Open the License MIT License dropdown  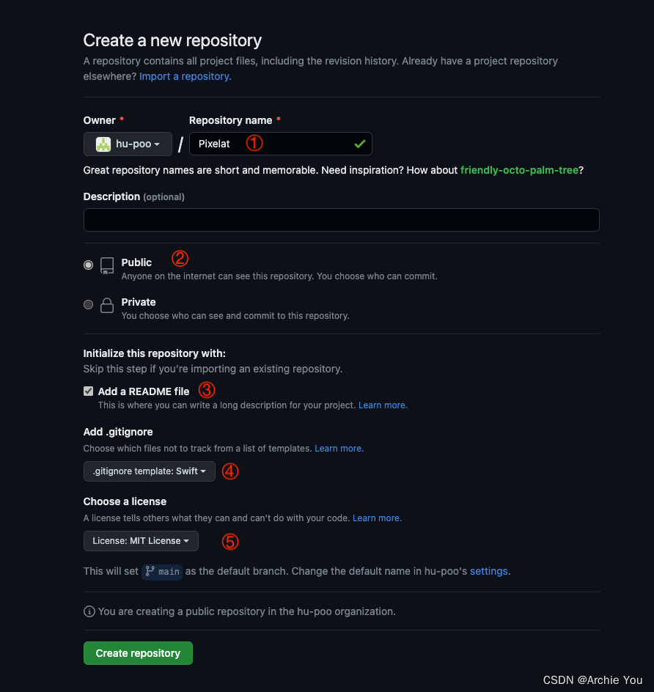(140, 540)
